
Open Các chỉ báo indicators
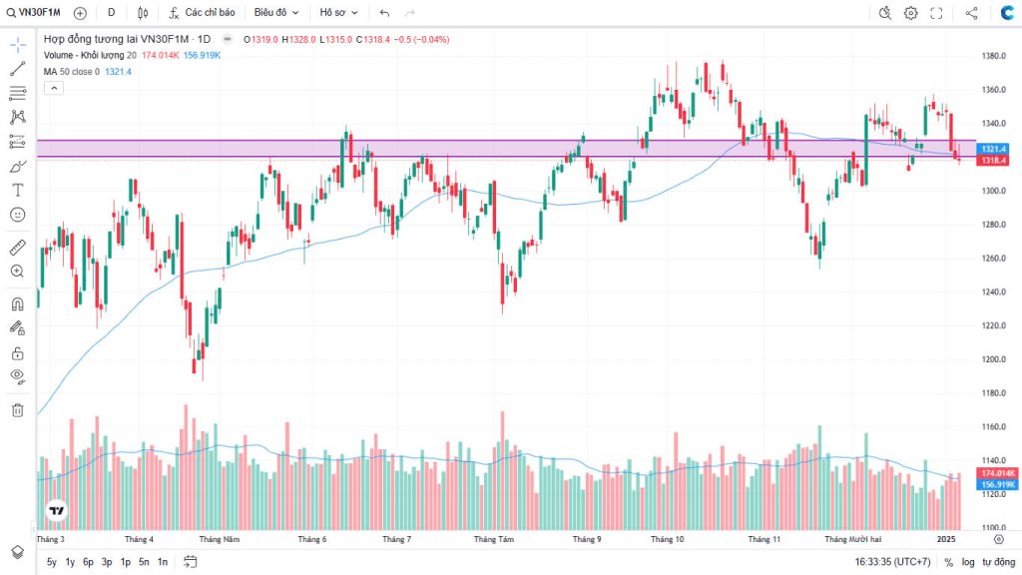[202, 13]
